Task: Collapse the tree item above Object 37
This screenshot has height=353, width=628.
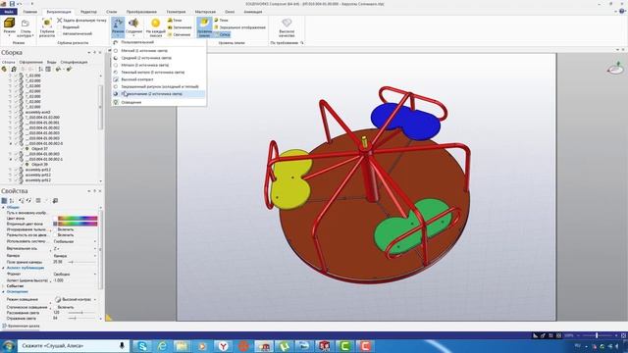Action: (x=11, y=143)
